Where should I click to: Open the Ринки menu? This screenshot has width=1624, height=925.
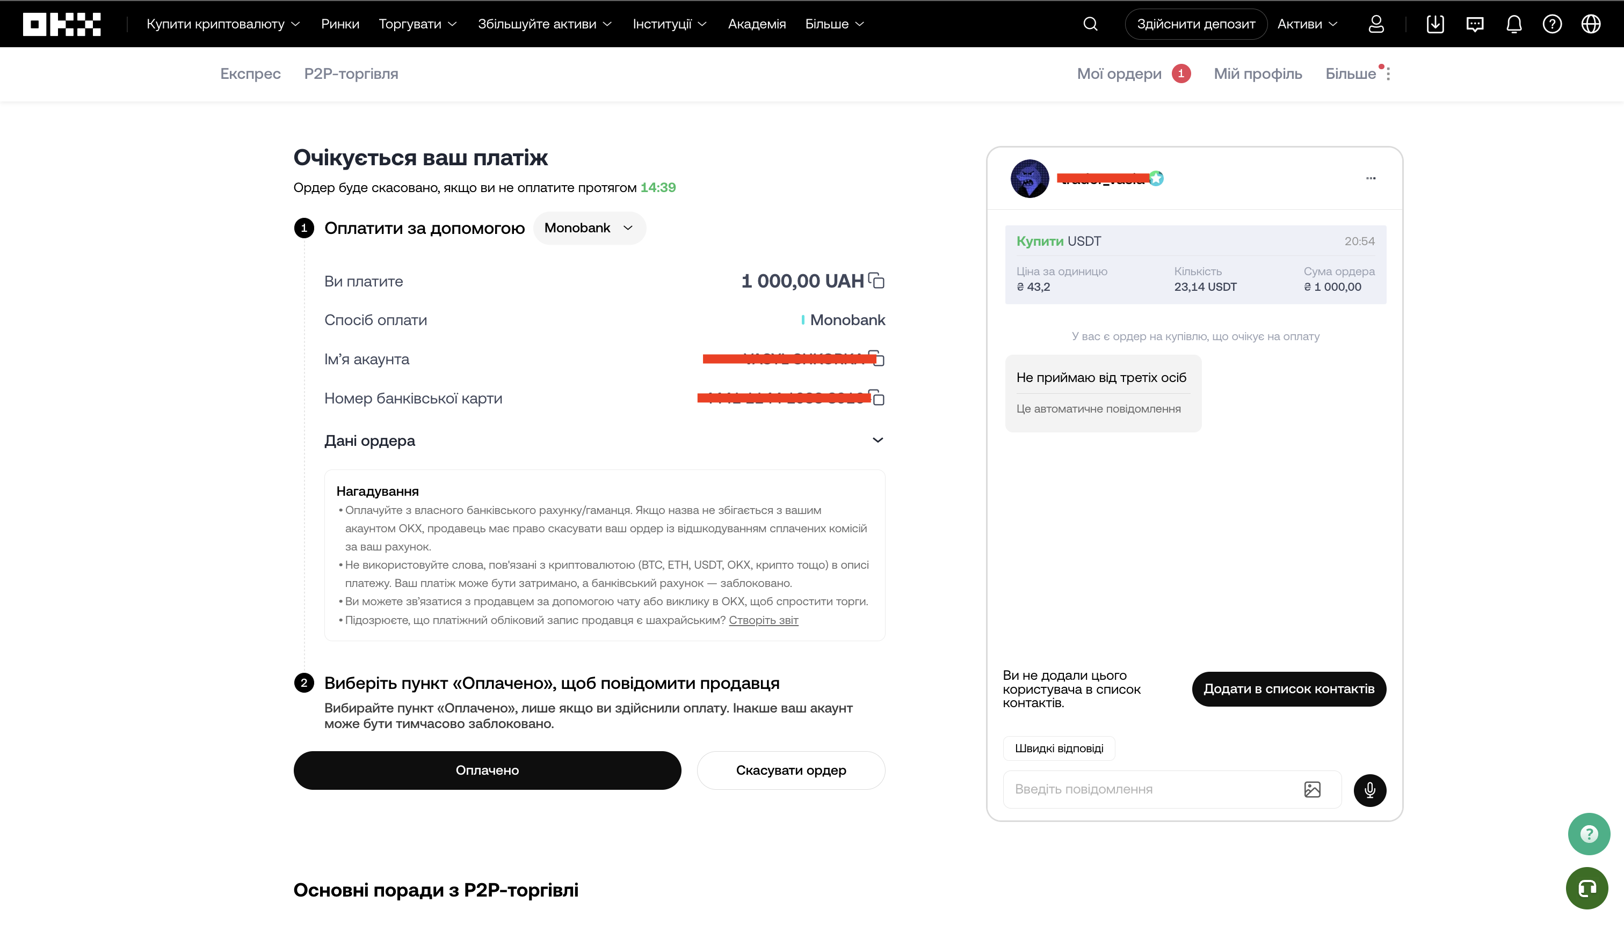pyautogui.click(x=340, y=24)
